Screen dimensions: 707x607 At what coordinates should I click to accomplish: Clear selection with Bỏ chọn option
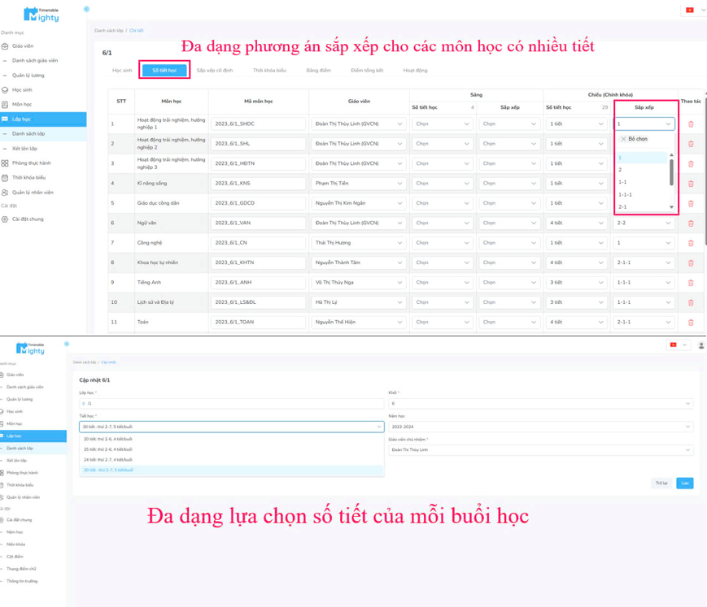click(637, 139)
